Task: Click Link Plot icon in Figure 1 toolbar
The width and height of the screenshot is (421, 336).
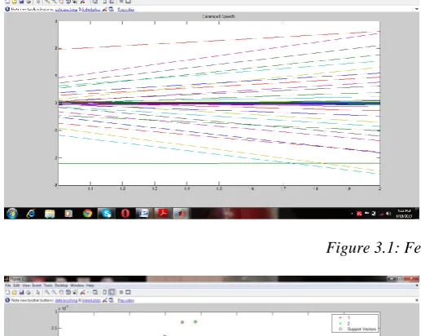Action: click(95, 292)
